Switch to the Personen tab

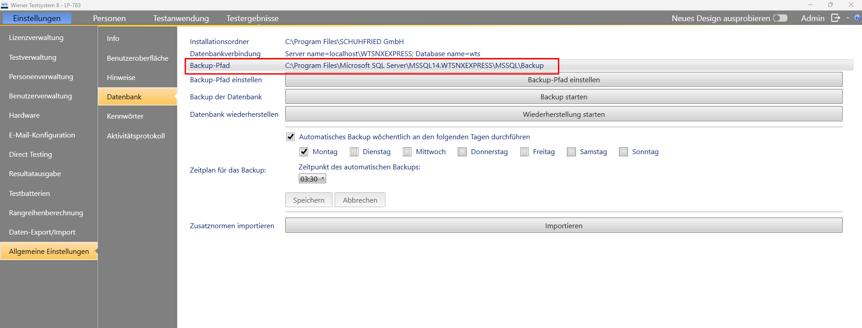109,18
